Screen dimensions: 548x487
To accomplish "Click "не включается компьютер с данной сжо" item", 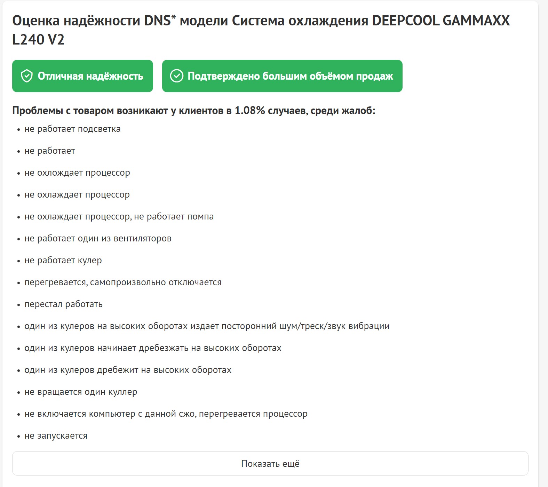I will pyautogui.click(x=166, y=414).
